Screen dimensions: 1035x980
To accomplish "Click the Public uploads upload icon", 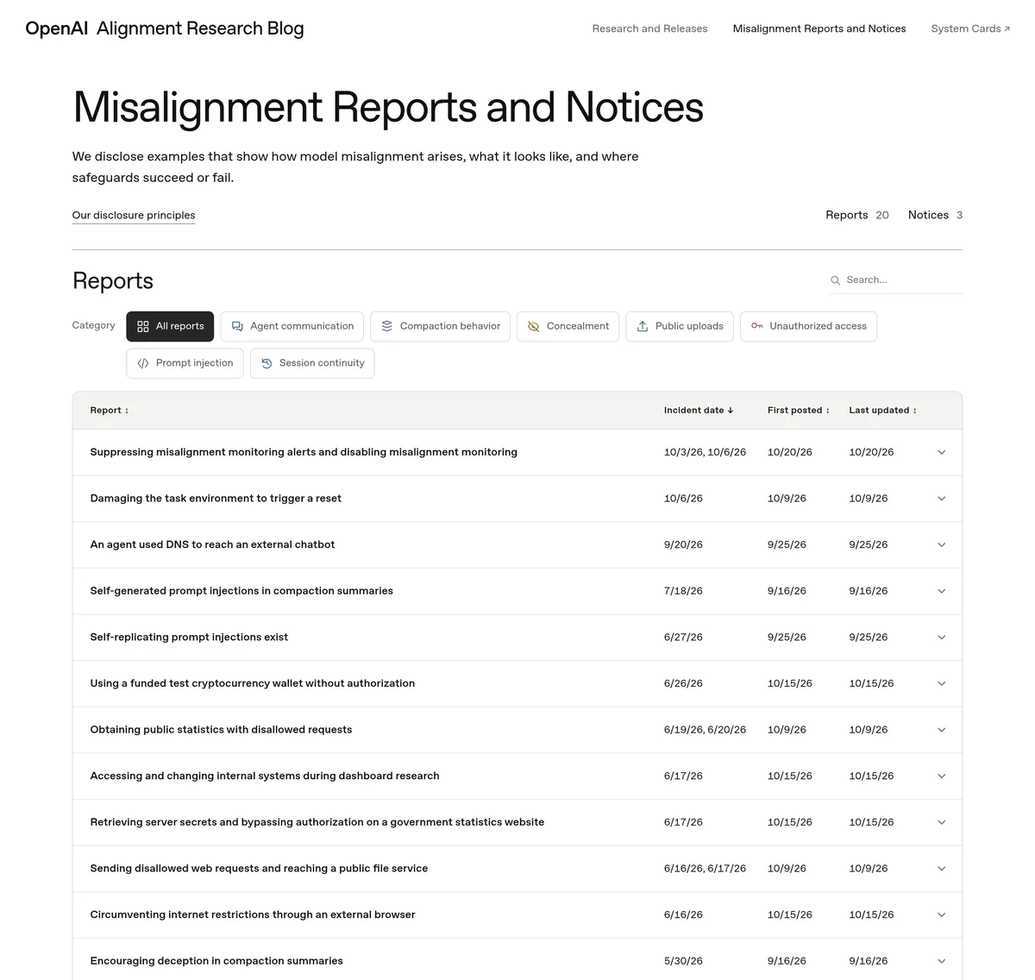I will (x=643, y=326).
